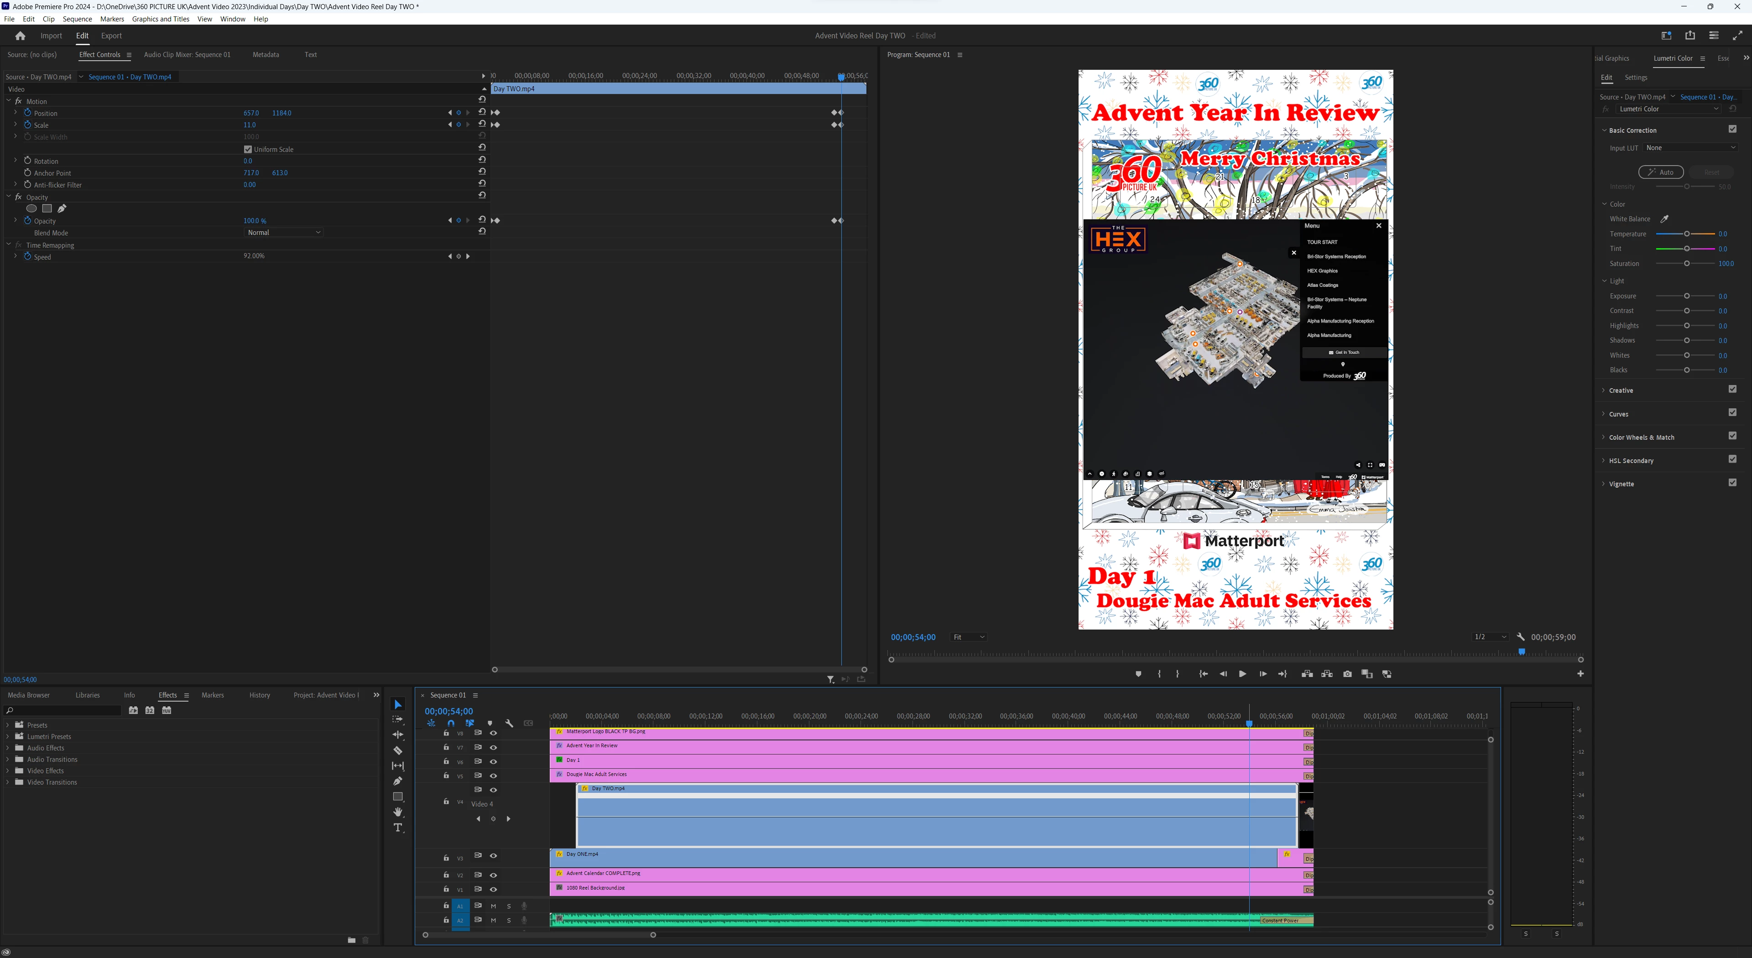
Task: Open the Sequence menu
Action: tap(77, 19)
